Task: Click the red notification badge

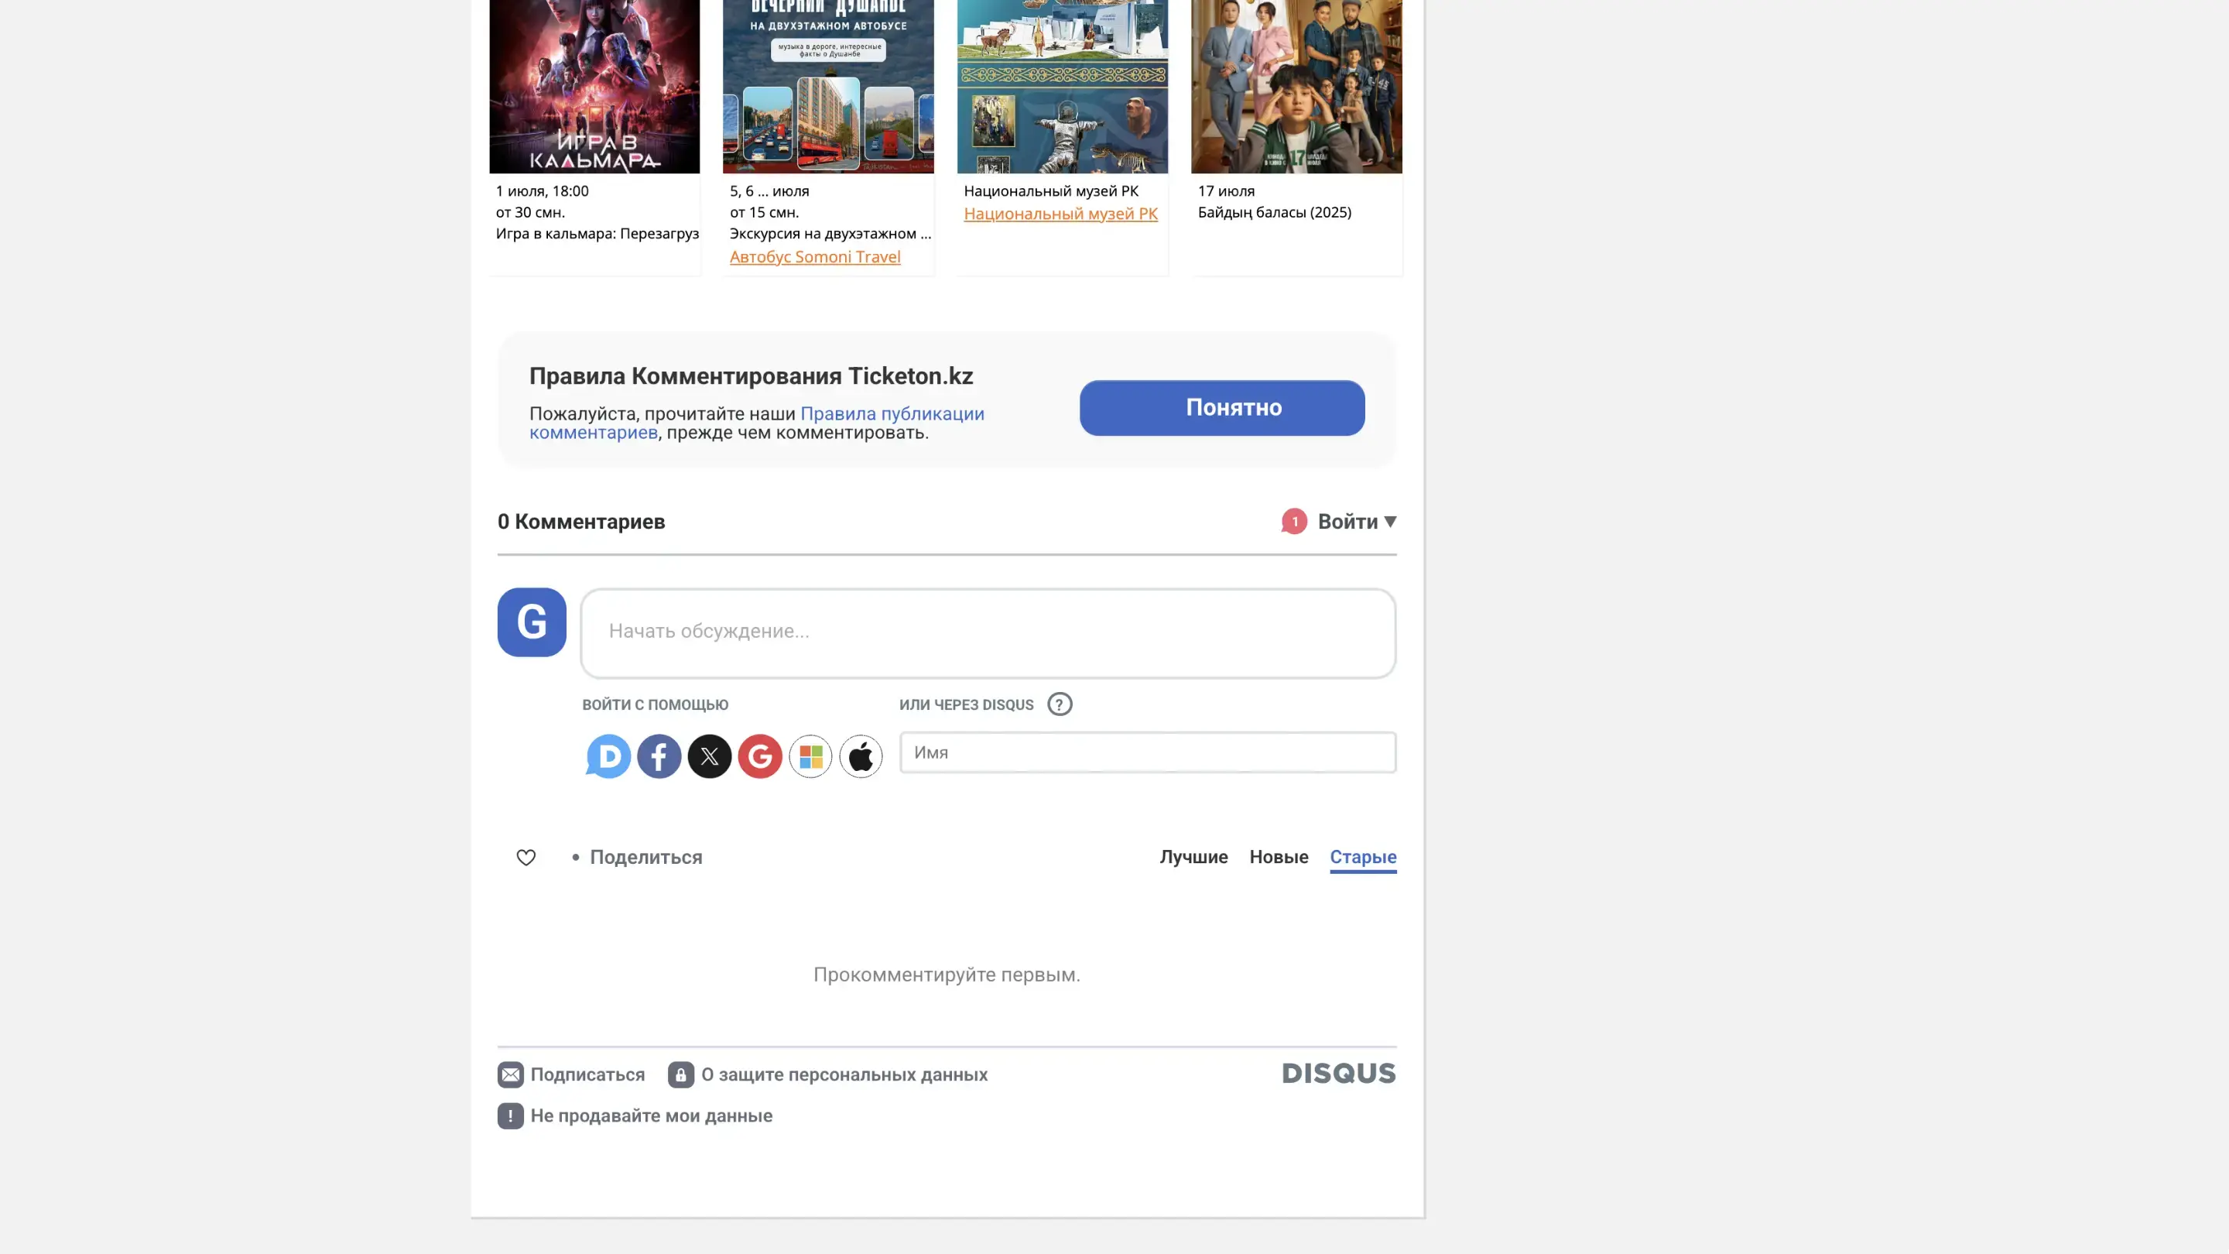Action: click(x=1293, y=521)
